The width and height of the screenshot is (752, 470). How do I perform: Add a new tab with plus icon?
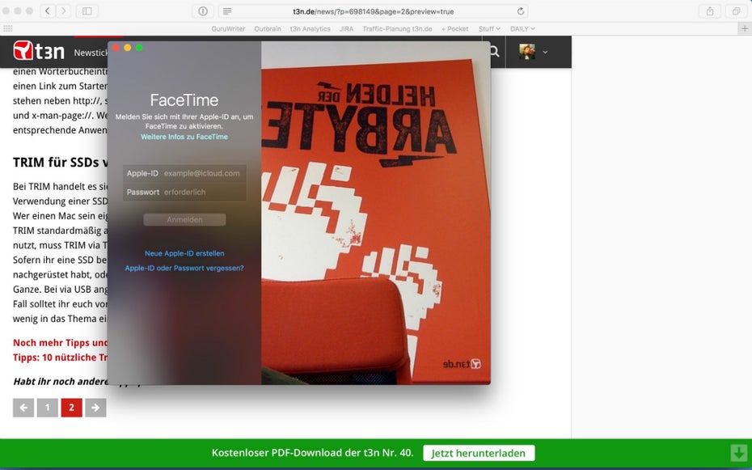tap(745, 29)
